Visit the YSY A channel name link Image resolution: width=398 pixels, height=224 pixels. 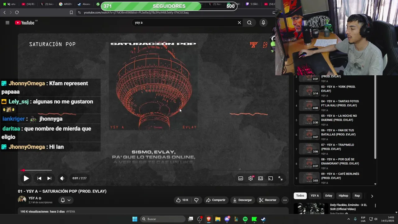click(x=33, y=198)
